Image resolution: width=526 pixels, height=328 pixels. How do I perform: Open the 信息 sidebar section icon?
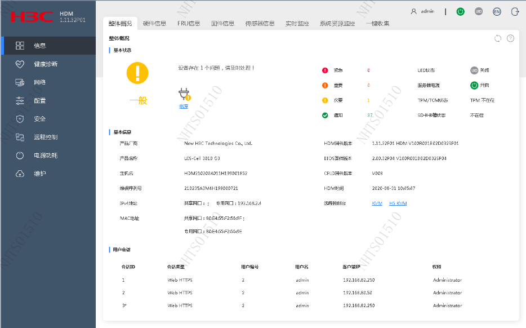coord(20,46)
